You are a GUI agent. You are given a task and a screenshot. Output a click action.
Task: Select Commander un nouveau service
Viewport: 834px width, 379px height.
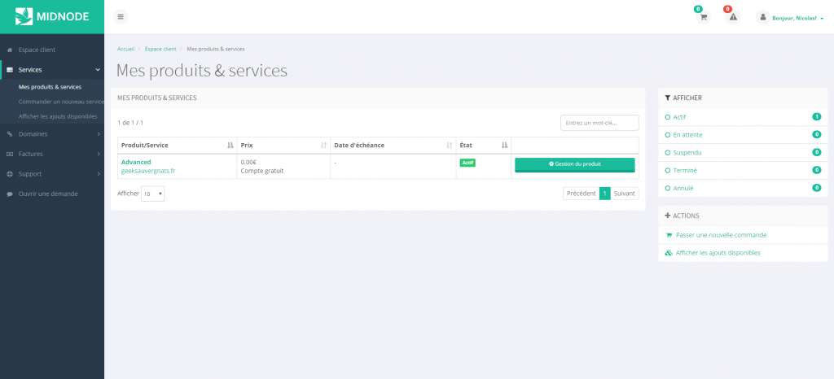[61, 102]
